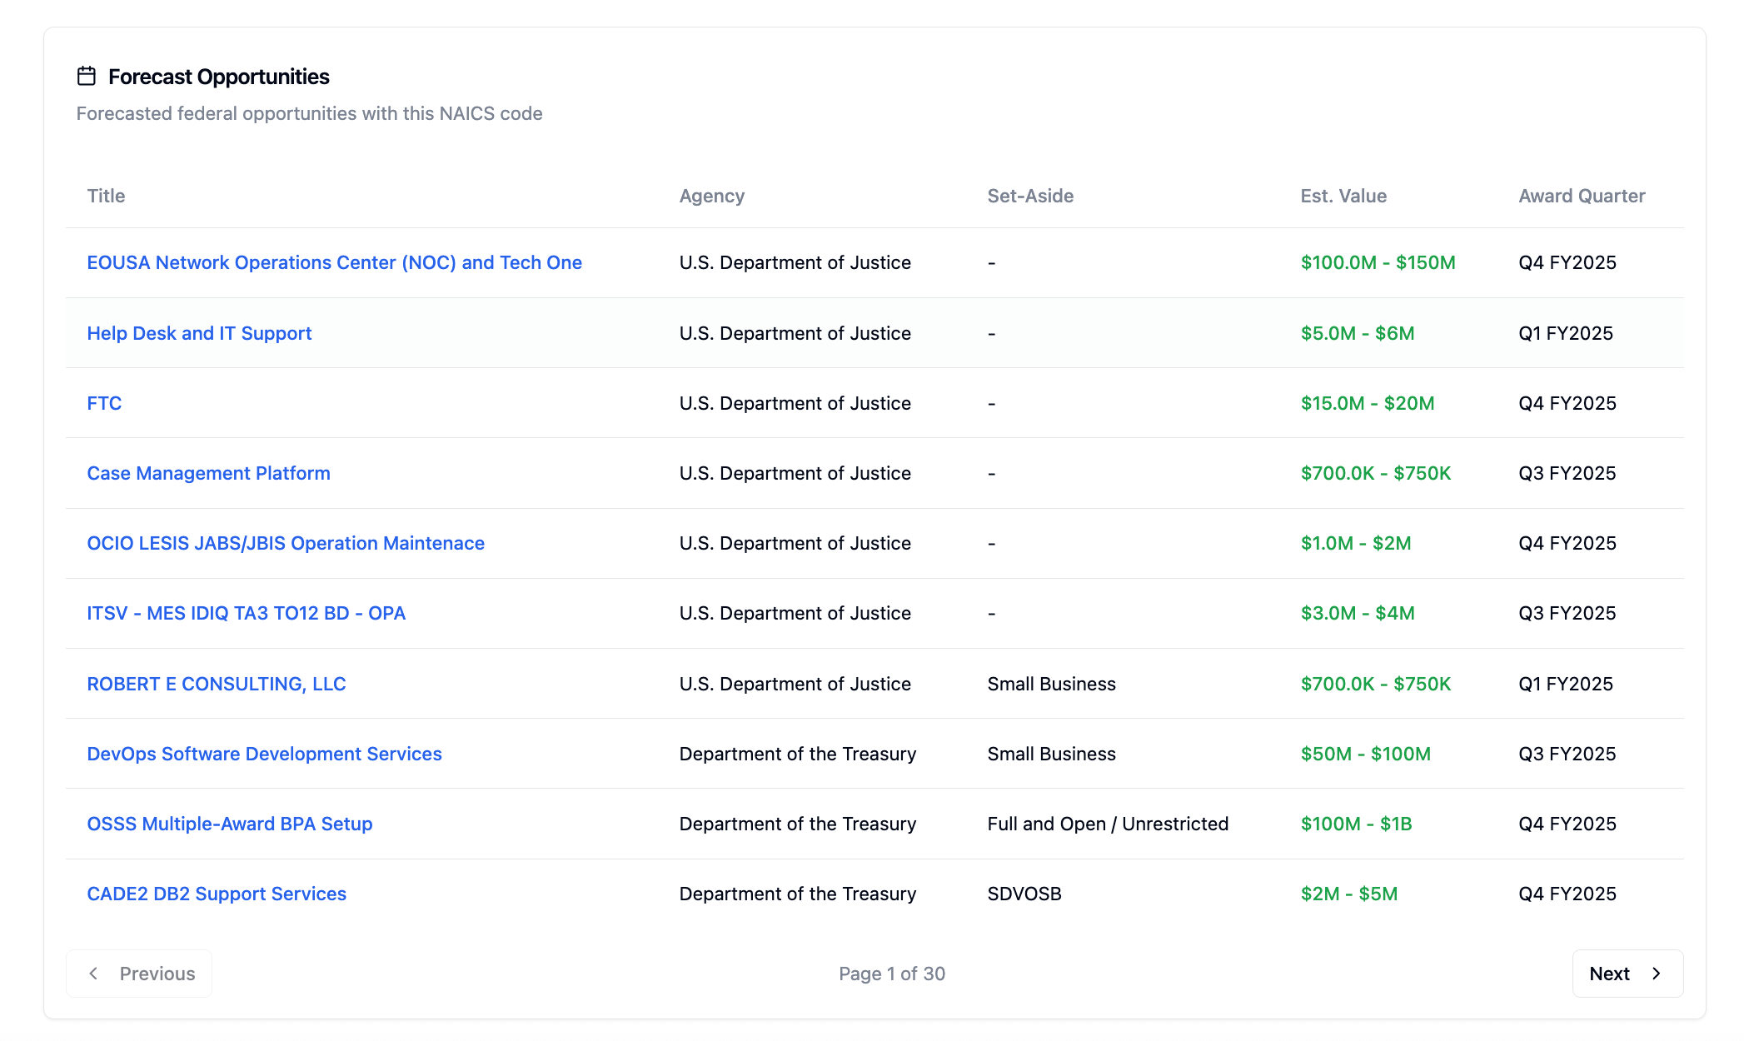The image size is (1744, 1041).
Task: Click the Title column header
Action: [x=106, y=196]
